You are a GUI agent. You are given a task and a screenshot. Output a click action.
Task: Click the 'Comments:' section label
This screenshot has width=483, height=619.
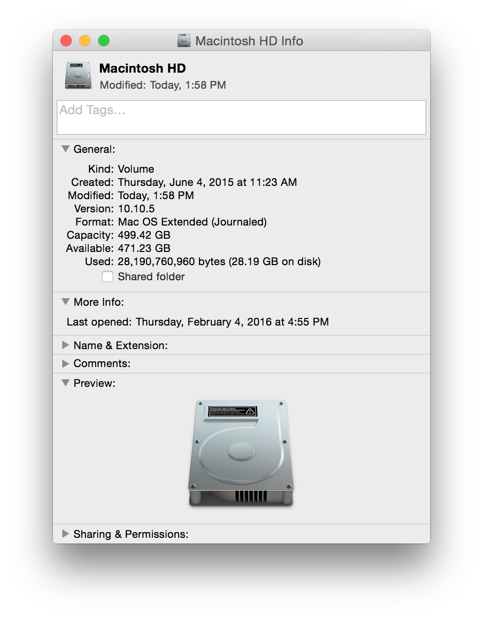coord(102,363)
